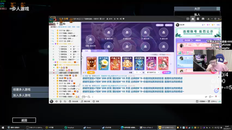Image resolution: width=232 pixels, height=130 pixels.
Task: Take seat number 4 on stage
Action: click(164, 32)
